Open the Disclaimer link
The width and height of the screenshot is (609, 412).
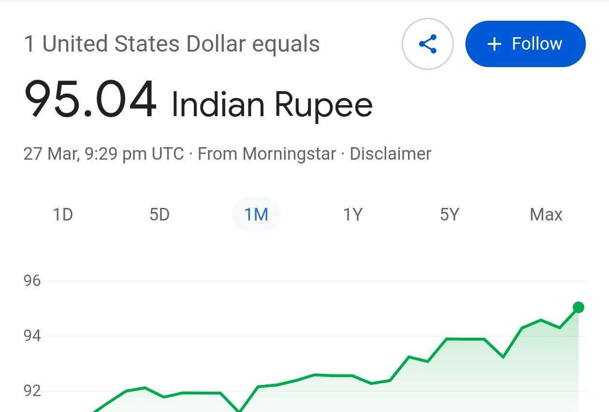390,154
